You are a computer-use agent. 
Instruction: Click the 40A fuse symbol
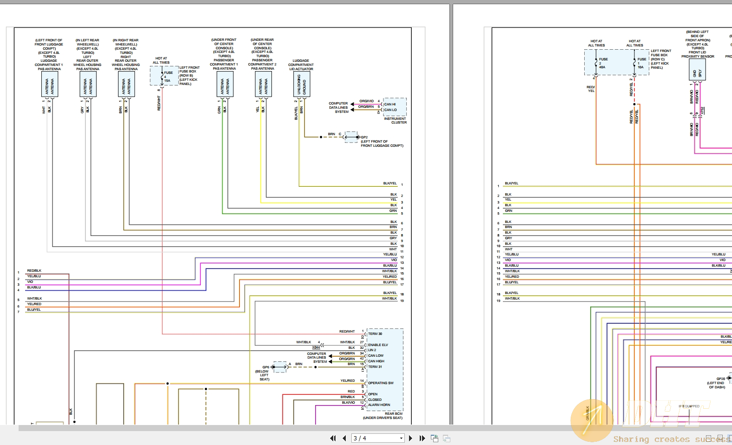(x=596, y=62)
